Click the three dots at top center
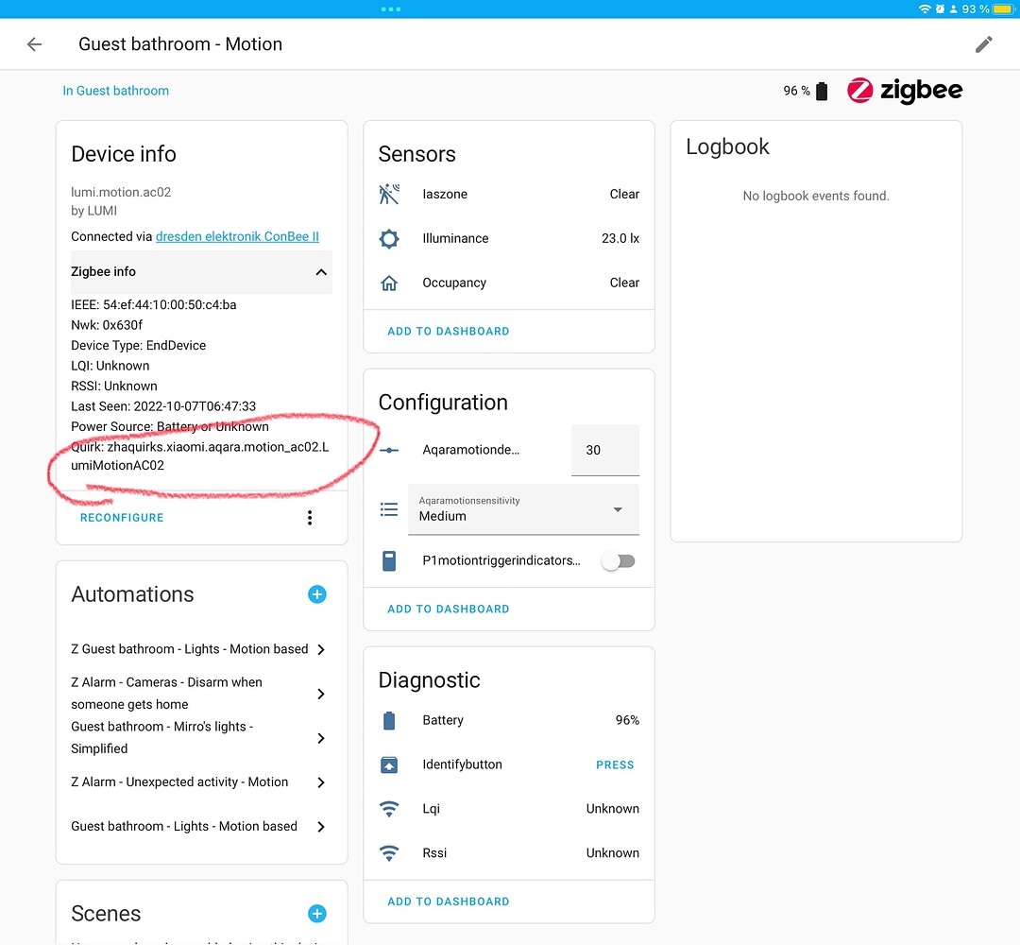The width and height of the screenshot is (1020, 945). [391, 9]
